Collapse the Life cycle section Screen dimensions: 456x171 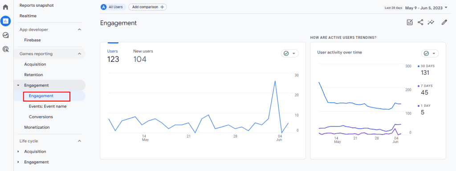point(79,141)
